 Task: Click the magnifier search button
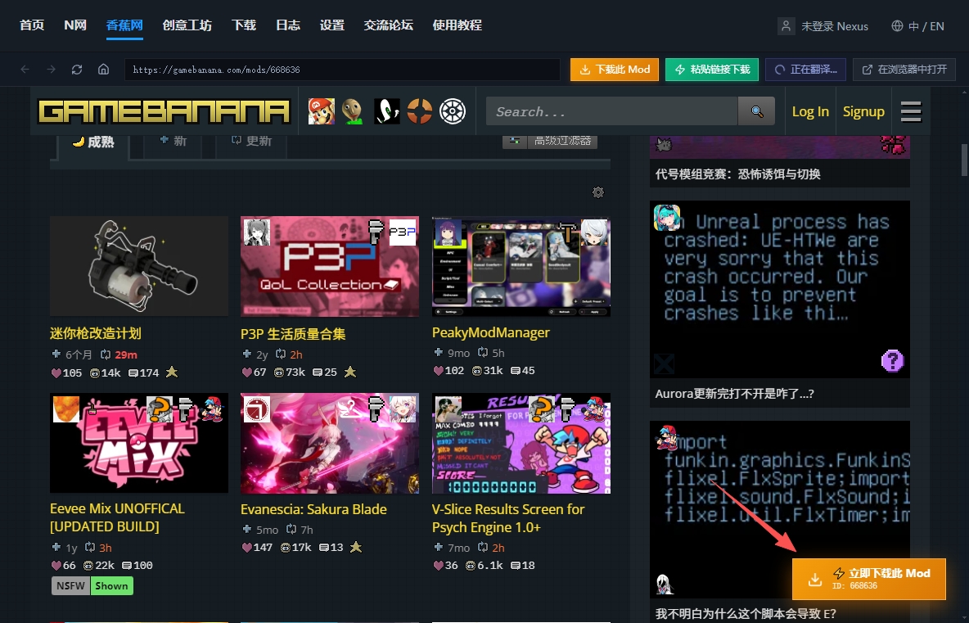coord(756,111)
